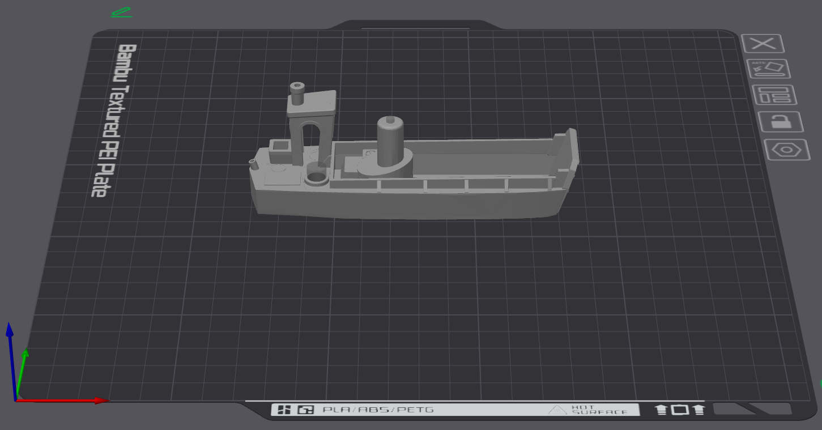Screen dimensions: 822x430
Task: Auto orient objects on this plate
Action: 769,69
